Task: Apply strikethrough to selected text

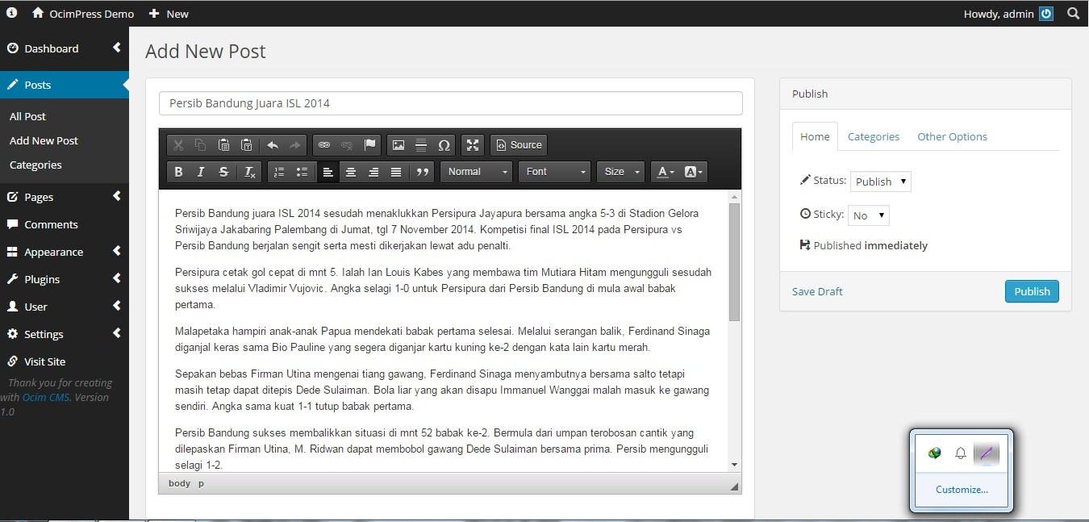Action: 223,171
